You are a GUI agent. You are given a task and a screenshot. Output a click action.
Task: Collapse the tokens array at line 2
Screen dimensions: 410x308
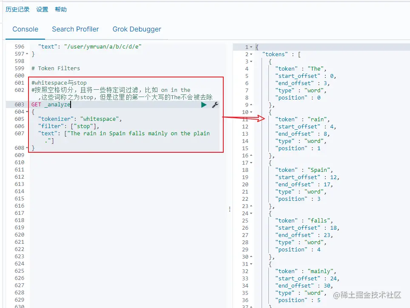point(251,54)
